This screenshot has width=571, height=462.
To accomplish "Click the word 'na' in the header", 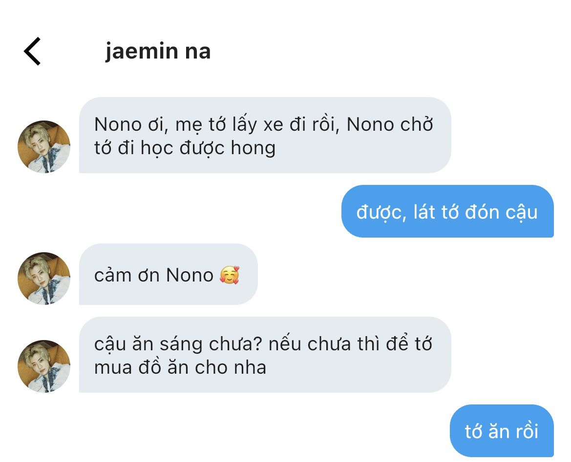I will tap(198, 52).
